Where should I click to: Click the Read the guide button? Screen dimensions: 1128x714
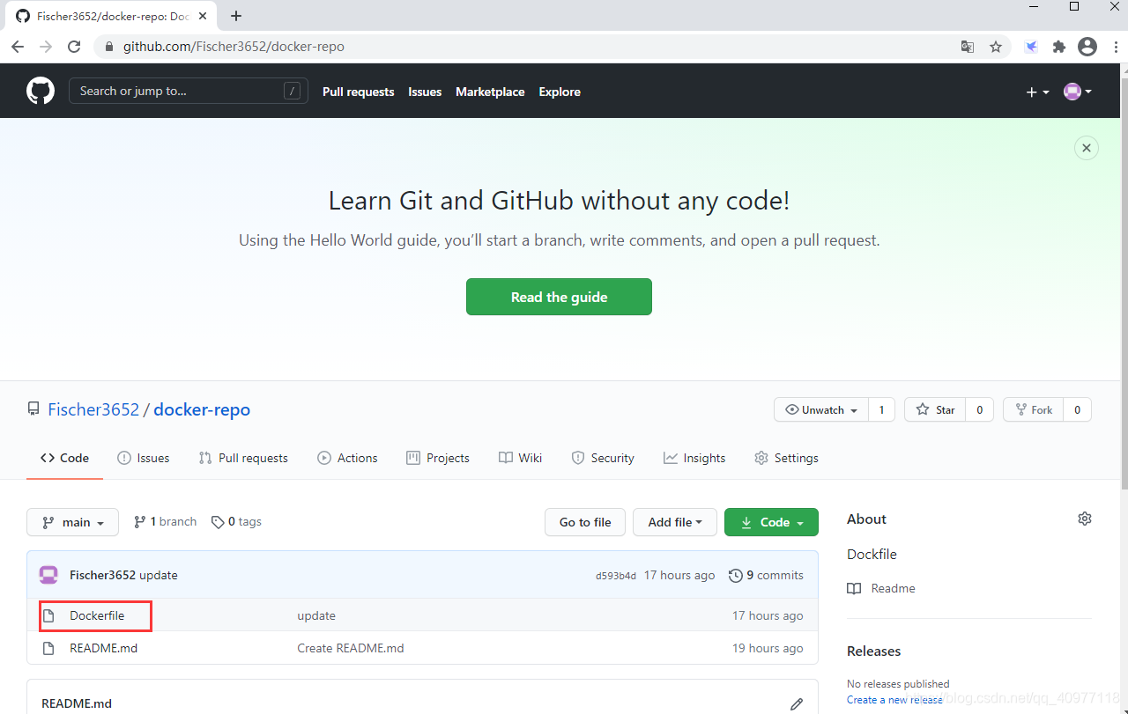[559, 297]
